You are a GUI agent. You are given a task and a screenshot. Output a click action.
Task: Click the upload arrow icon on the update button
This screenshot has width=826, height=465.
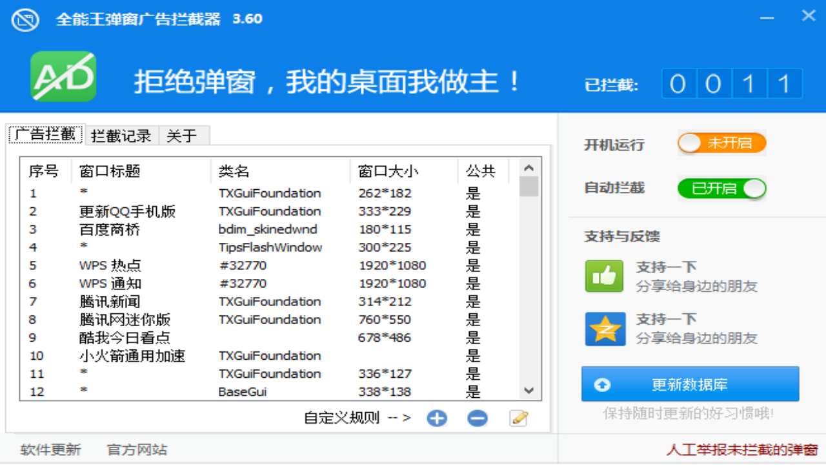pos(601,383)
